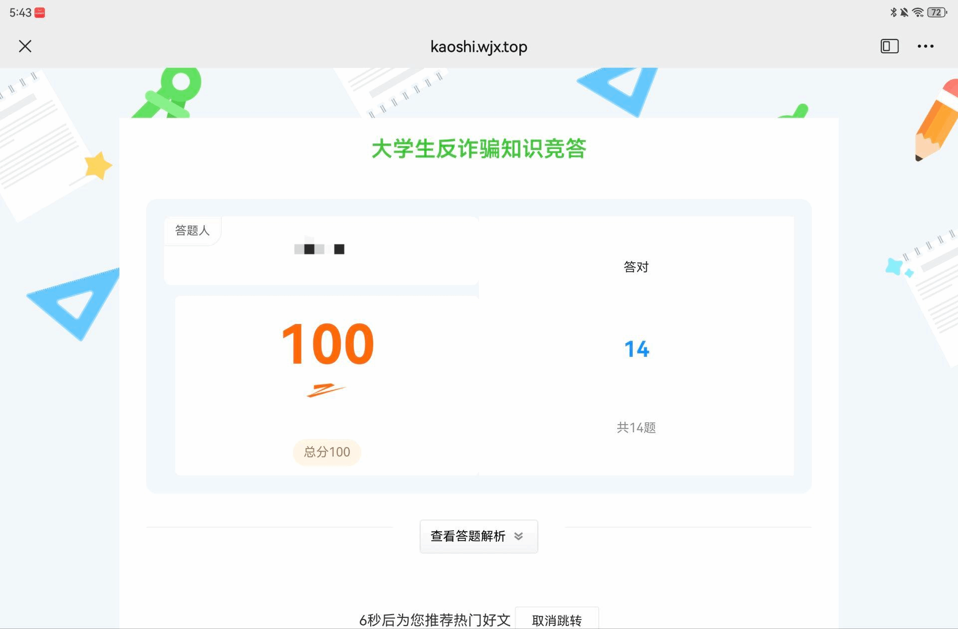Tap the muted bell status icon

click(904, 12)
